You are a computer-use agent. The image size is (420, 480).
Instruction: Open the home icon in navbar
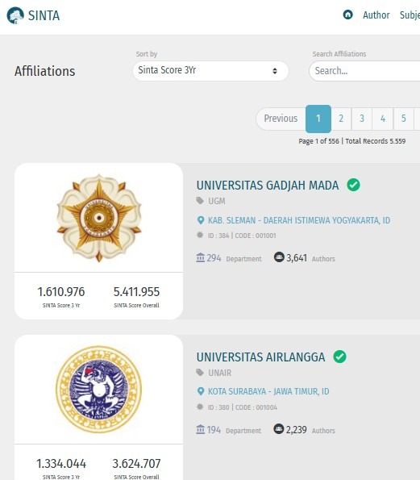pos(347,15)
